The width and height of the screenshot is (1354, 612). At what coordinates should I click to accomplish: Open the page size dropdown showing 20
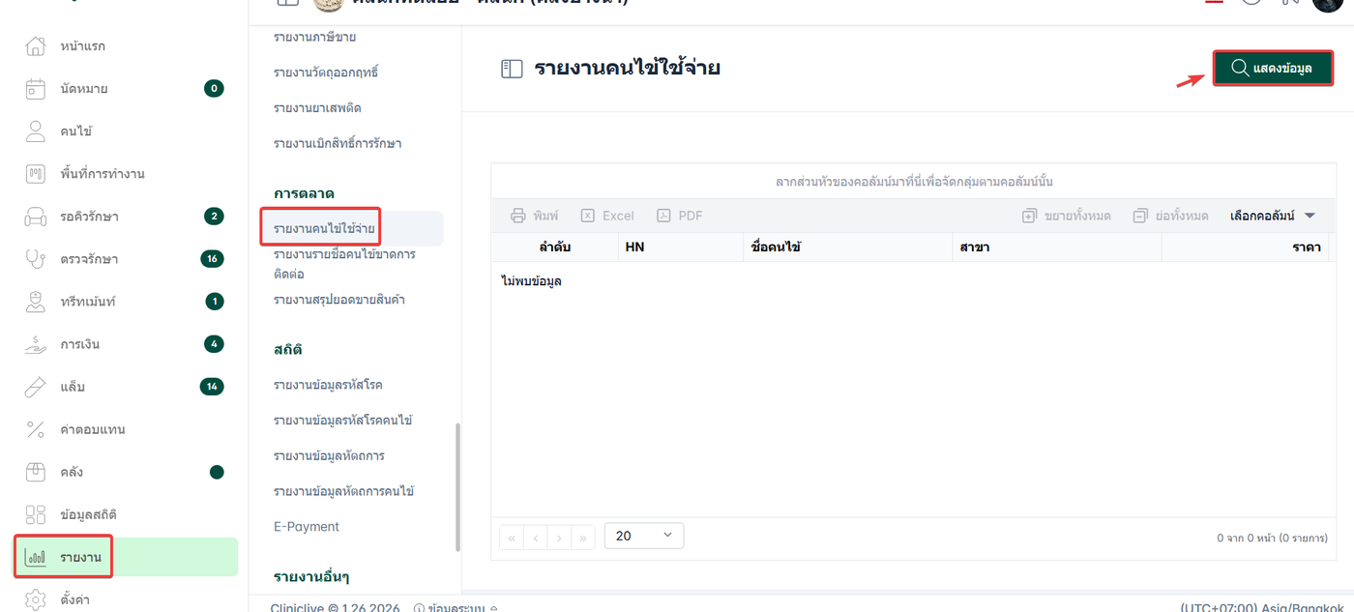[643, 536]
